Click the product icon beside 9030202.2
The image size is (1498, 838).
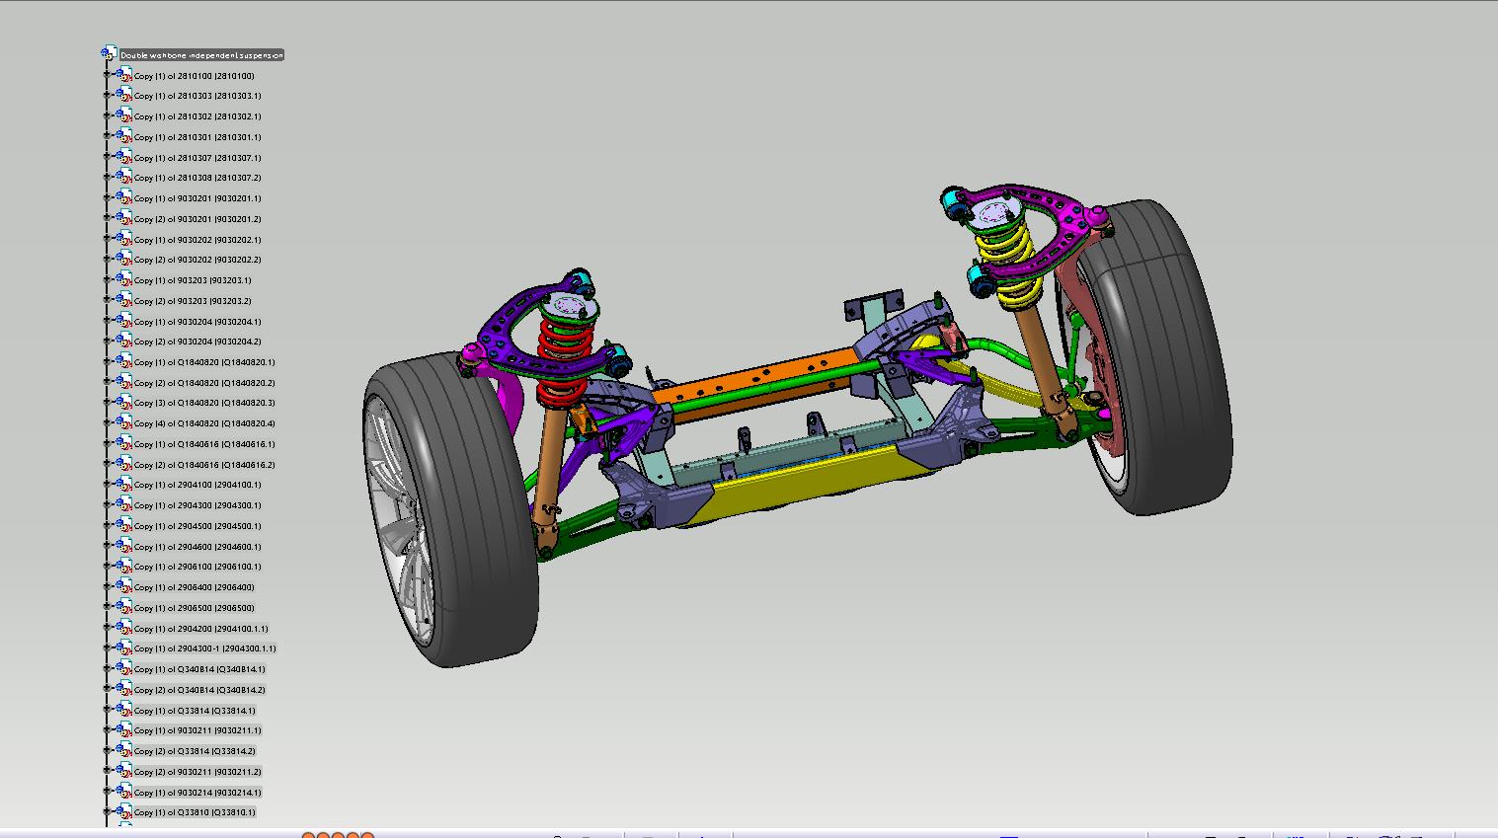pyautogui.click(x=124, y=260)
